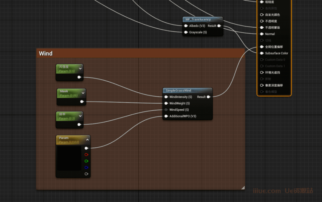This screenshot has width=322, height=202.
Task: Click the red channel output pin of Param
Action: pyautogui.click(x=86, y=155)
